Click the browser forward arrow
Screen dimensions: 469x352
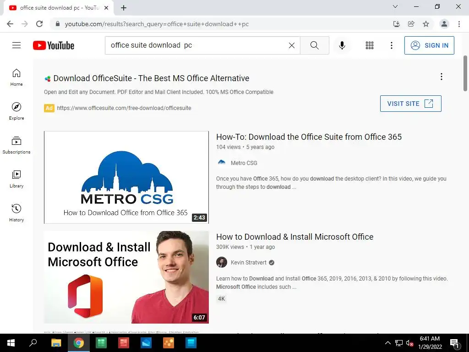click(x=25, y=24)
